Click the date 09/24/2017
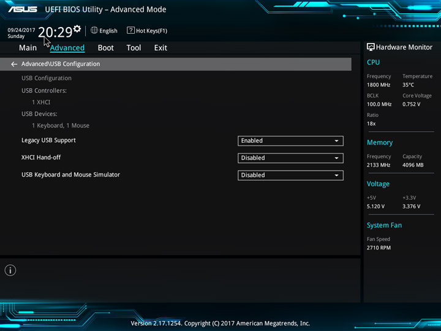The width and height of the screenshot is (441, 331). click(x=21, y=30)
